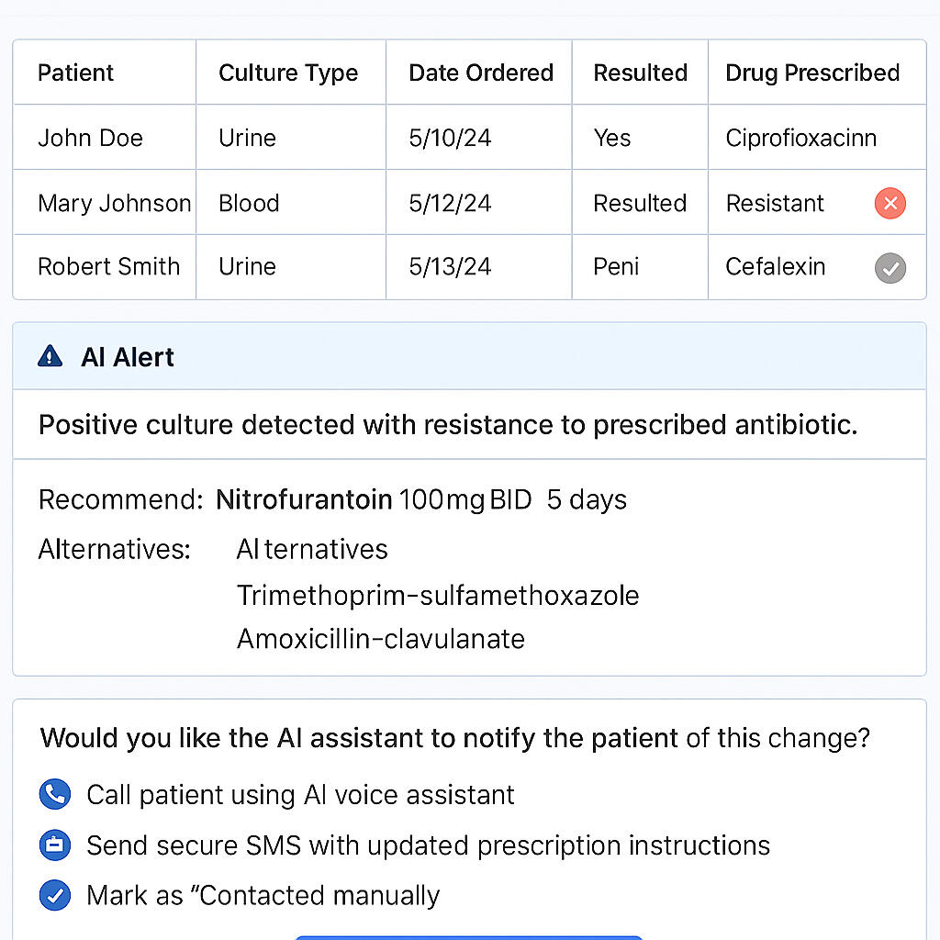Screen dimensions: 940x940
Task: Select the Mark as Contacted manually option
Action: tap(263, 896)
